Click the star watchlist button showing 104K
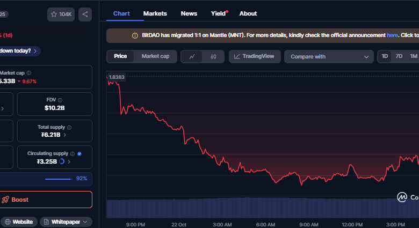This screenshot has height=228, width=419. click(x=61, y=14)
